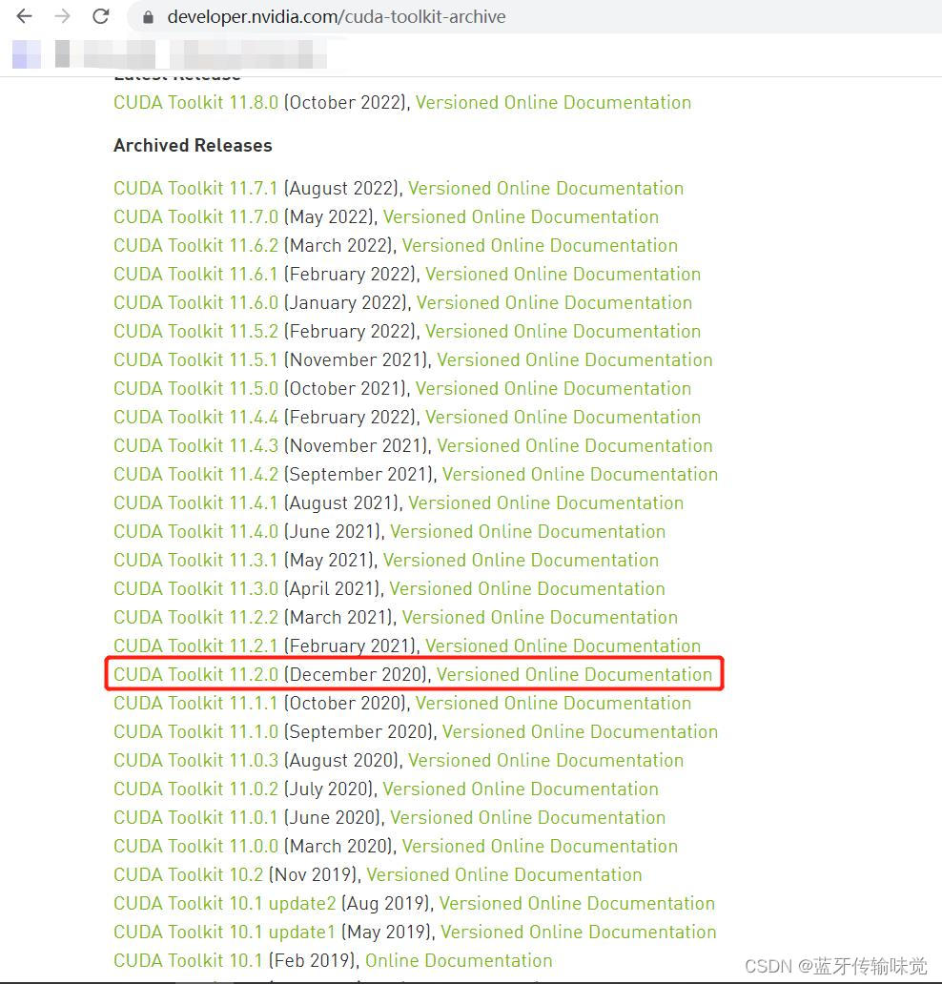Open Versioned Online Documentation for 11.1.0

pyautogui.click(x=581, y=731)
